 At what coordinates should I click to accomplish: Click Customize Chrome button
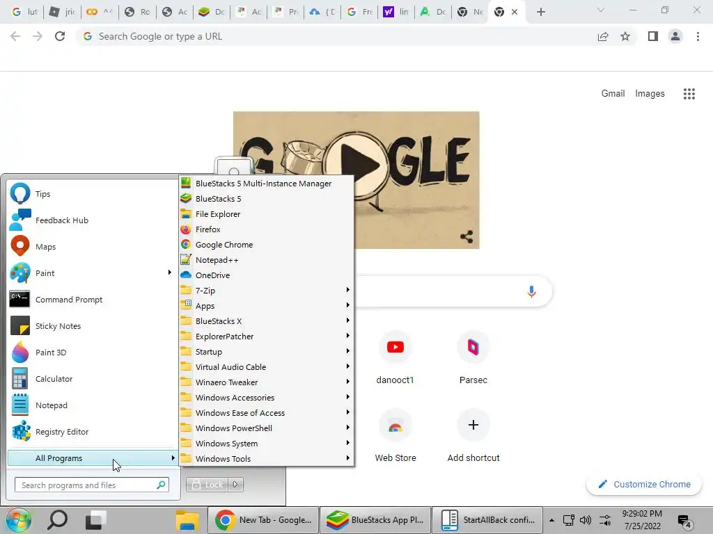point(644,485)
